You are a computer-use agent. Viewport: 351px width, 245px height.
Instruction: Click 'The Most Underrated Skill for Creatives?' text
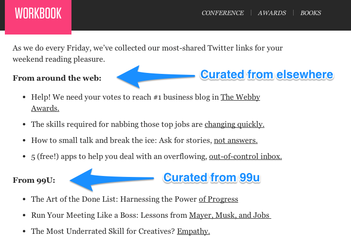pos(103,231)
